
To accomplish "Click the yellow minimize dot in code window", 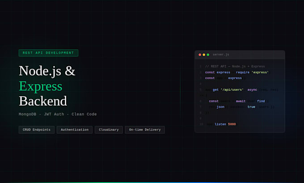I will coord(204,55).
